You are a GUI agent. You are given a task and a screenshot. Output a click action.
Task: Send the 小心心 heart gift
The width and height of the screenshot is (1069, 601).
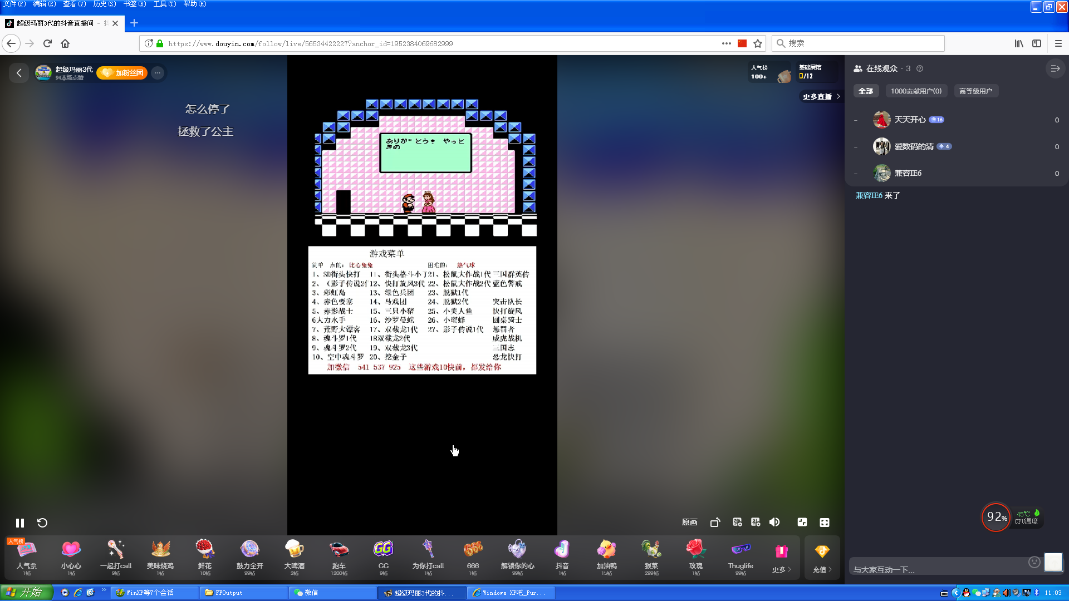(x=71, y=556)
